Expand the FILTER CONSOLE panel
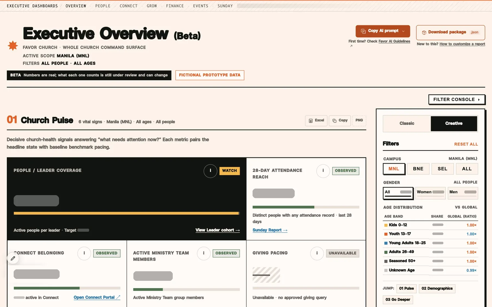 457,100
